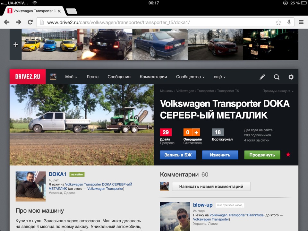The height and width of the screenshot is (231, 308).
Task: Open the red Kia car thumbnail
Action: coord(216,44)
